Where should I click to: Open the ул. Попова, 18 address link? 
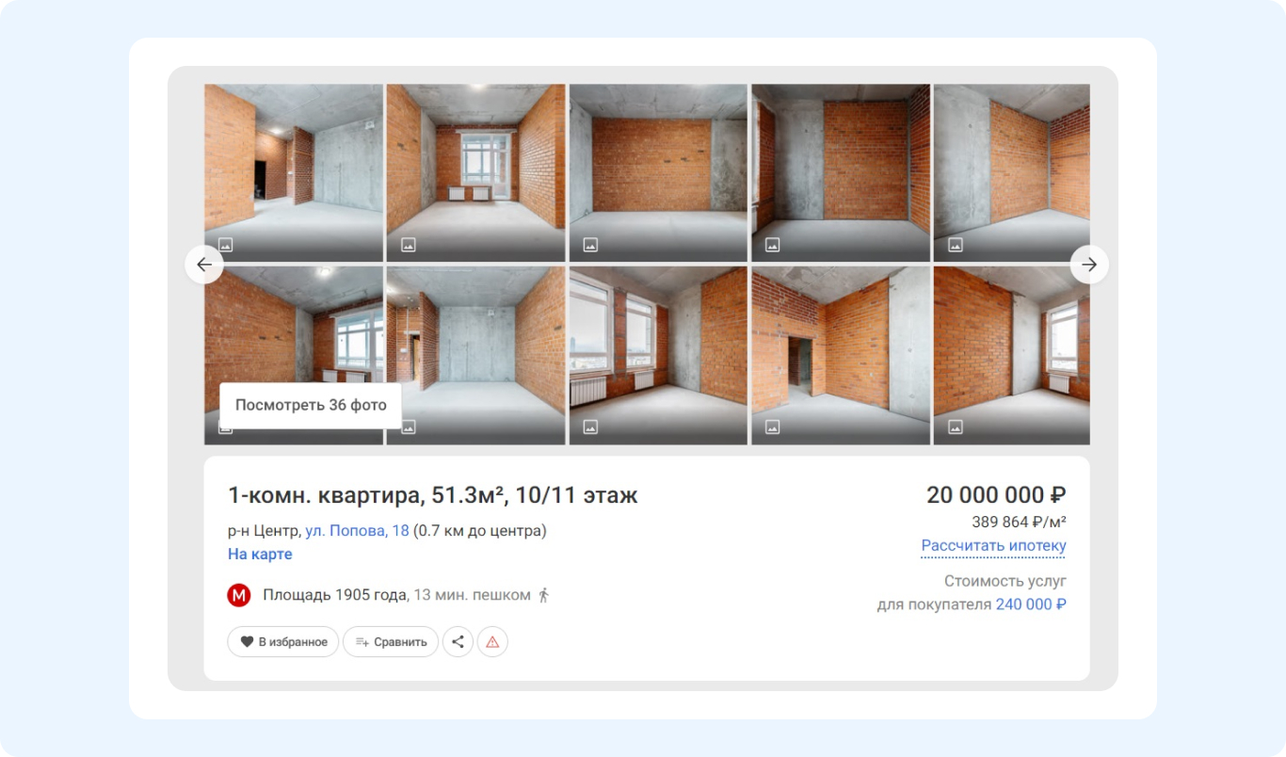point(357,530)
